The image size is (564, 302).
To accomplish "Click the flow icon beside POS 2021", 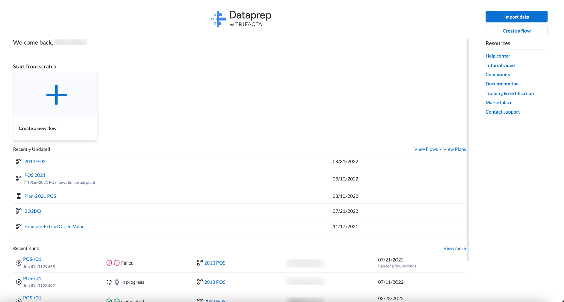I will click(19, 178).
